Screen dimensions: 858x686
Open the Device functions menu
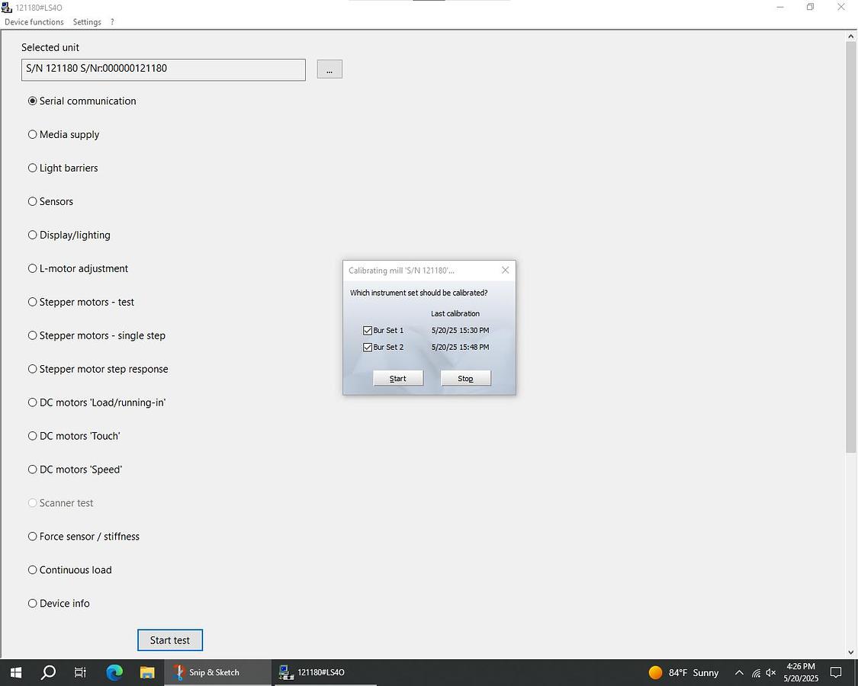34,22
